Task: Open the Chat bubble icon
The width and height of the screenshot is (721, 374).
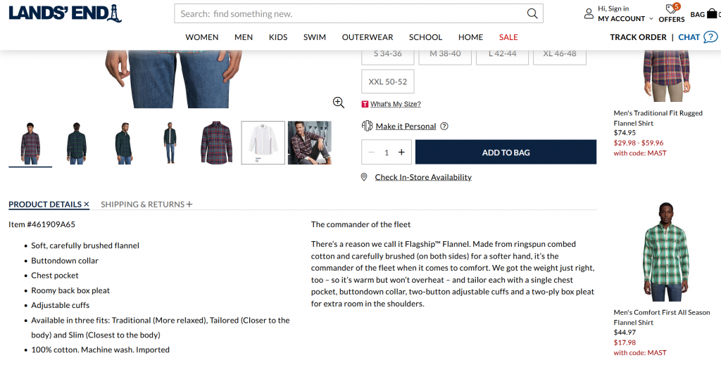Action: [x=711, y=37]
